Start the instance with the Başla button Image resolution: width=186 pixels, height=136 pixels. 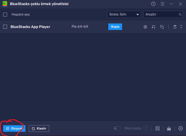point(115,27)
